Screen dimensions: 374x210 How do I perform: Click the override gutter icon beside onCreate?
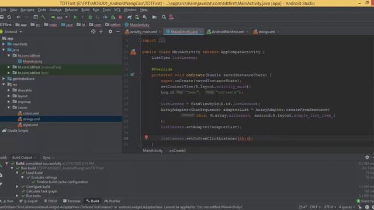coord(132,75)
